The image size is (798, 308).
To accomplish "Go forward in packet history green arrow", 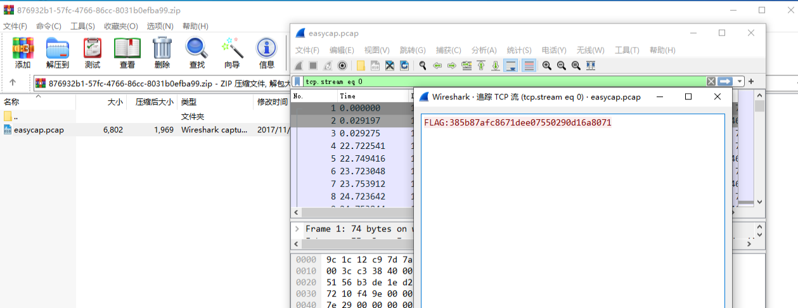I will coord(452,65).
